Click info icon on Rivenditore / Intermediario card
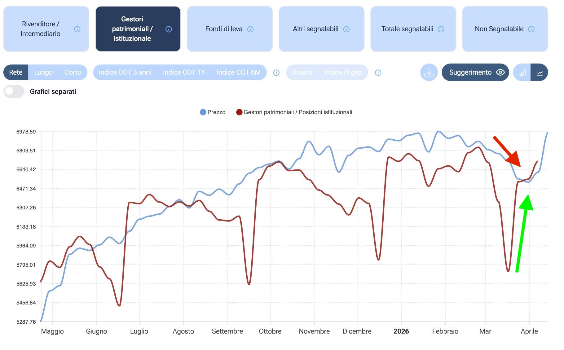This screenshot has height=350, width=564. click(77, 29)
